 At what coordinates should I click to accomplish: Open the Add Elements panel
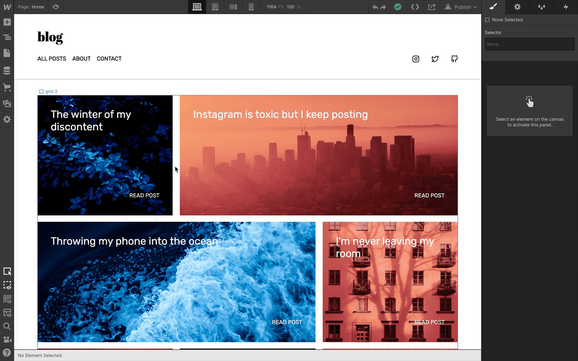[7, 22]
